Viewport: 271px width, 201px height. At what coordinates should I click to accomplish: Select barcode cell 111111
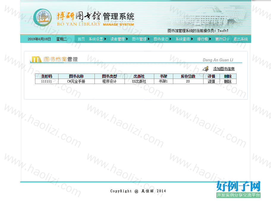[47, 81]
